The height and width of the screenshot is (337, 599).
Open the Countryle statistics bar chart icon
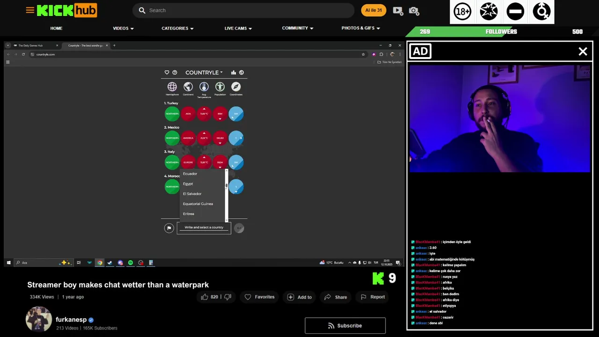(234, 73)
